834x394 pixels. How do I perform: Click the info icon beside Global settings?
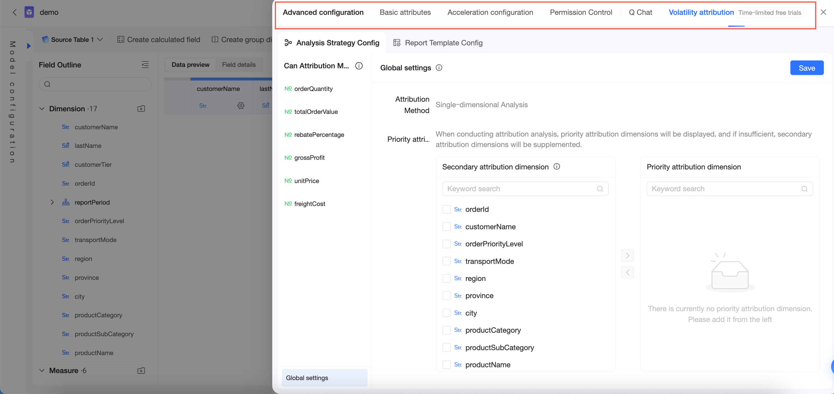[439, 68]
